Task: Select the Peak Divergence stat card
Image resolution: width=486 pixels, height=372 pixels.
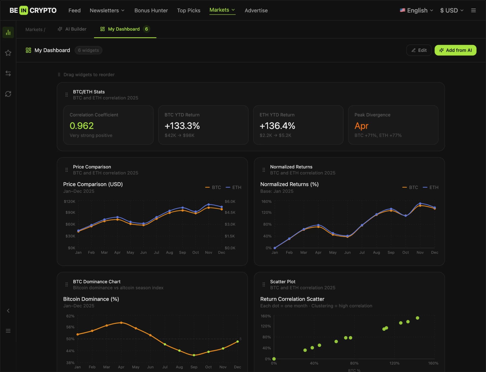Action: [393, 125]
